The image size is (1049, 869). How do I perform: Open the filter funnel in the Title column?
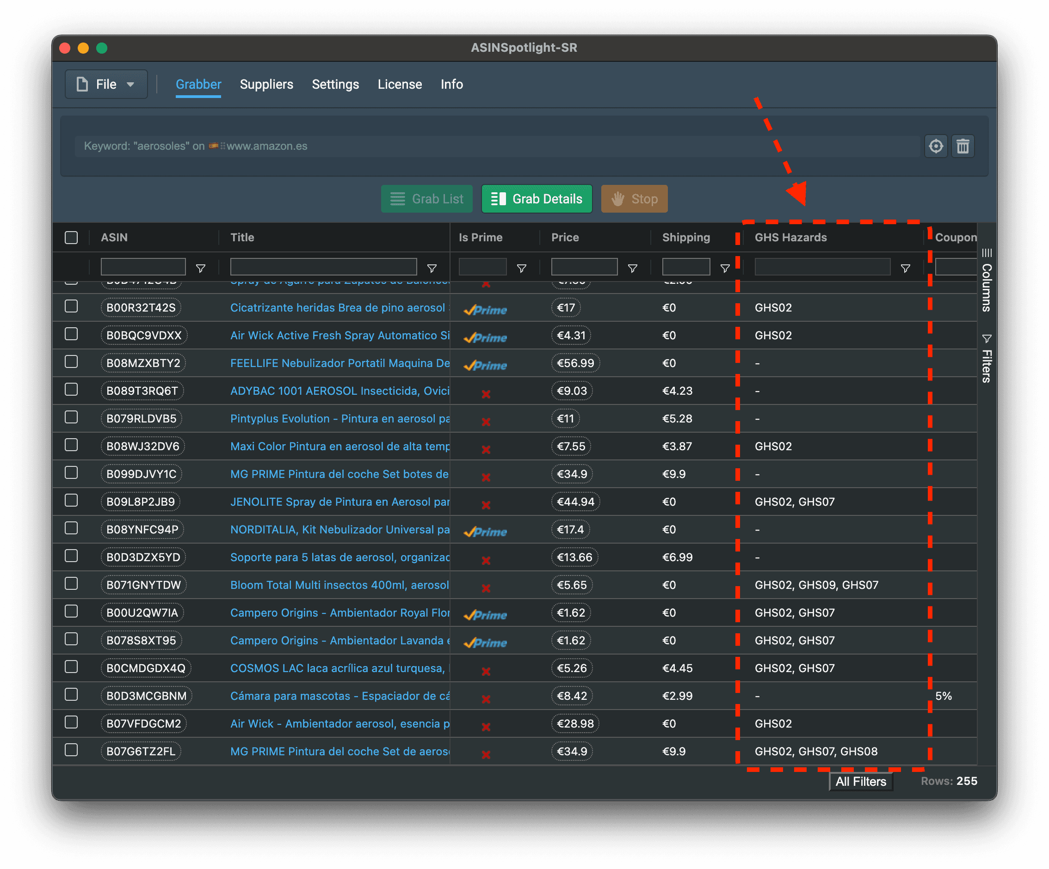pos(432,268)
